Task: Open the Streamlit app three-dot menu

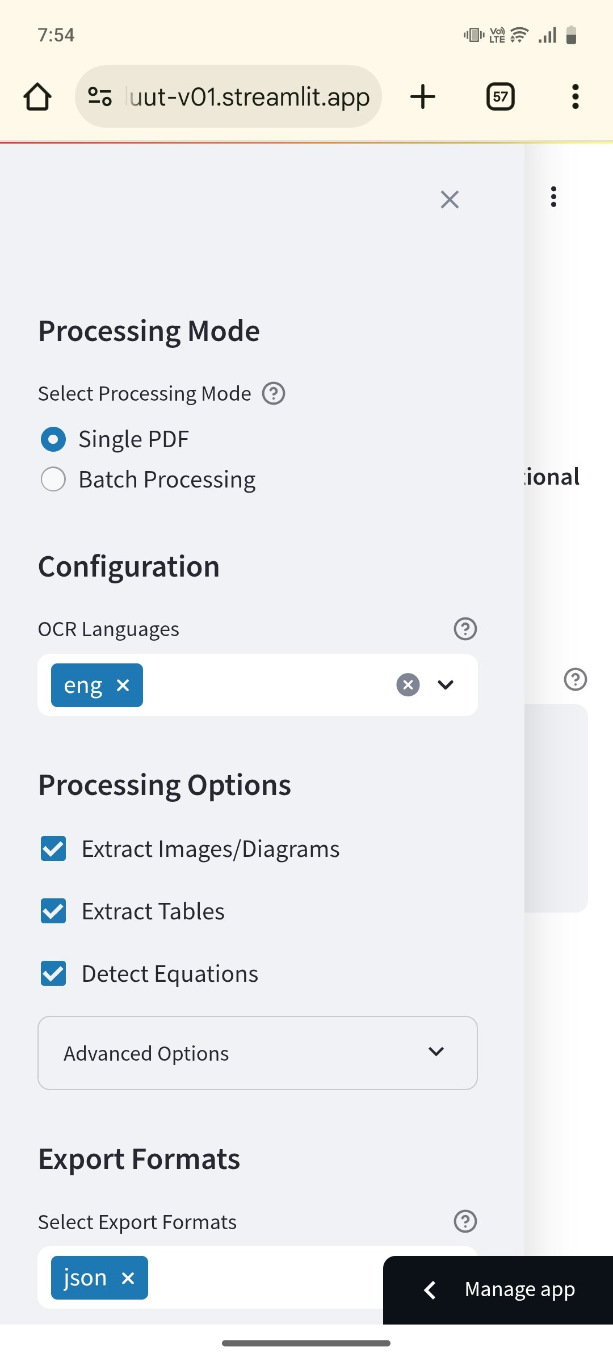Action: point(553,197)
